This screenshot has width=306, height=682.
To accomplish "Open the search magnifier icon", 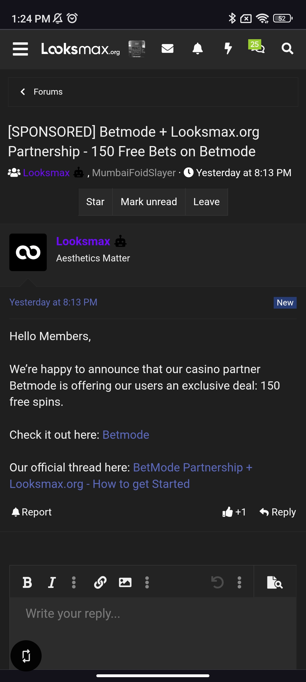I will pos(287,49).
